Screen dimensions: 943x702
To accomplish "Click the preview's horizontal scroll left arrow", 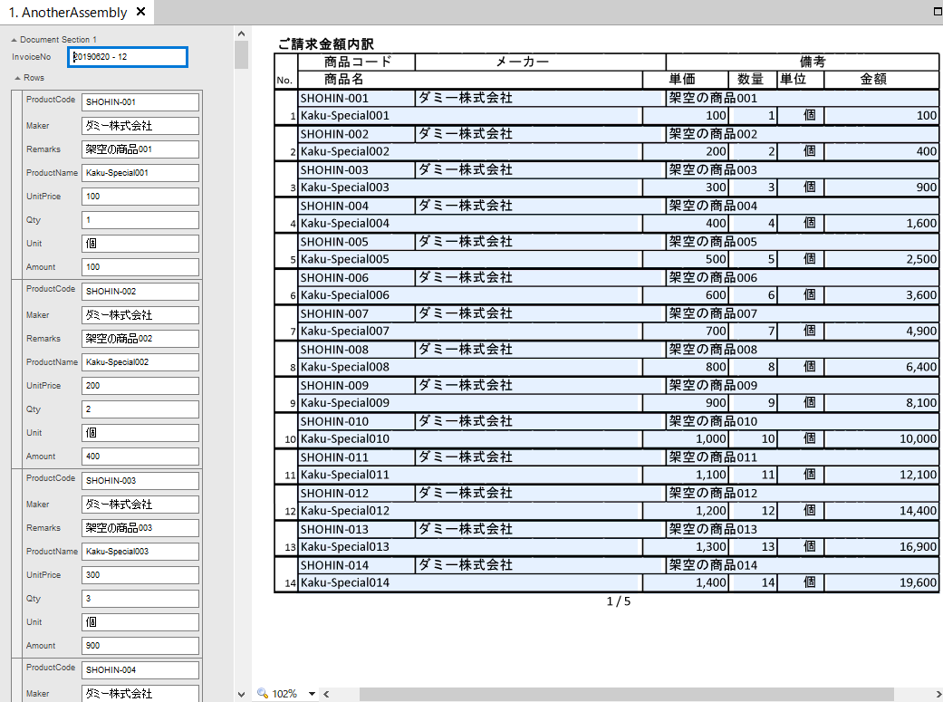I will click(326, 694).
